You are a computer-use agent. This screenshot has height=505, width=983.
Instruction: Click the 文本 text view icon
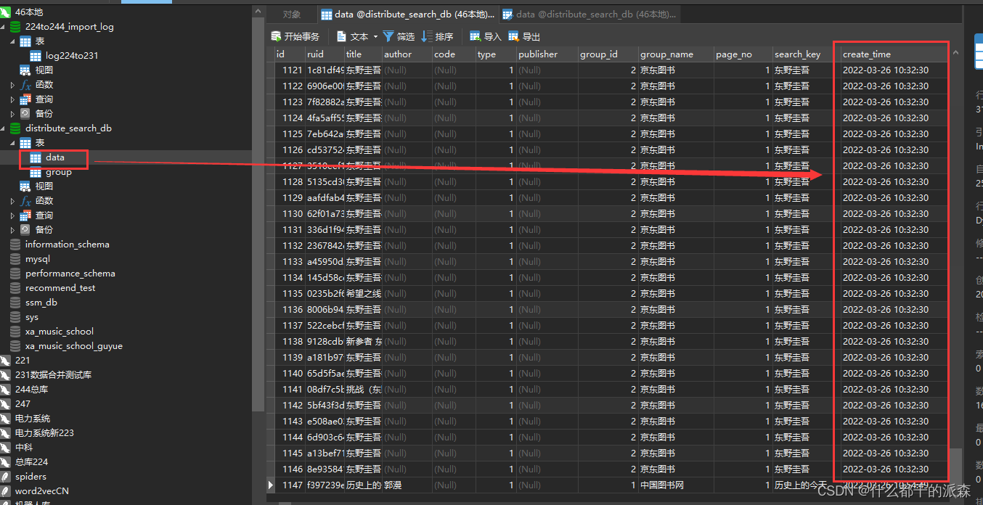(x=342, y=36)
